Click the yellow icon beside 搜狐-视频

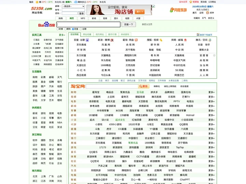point(161,40)
